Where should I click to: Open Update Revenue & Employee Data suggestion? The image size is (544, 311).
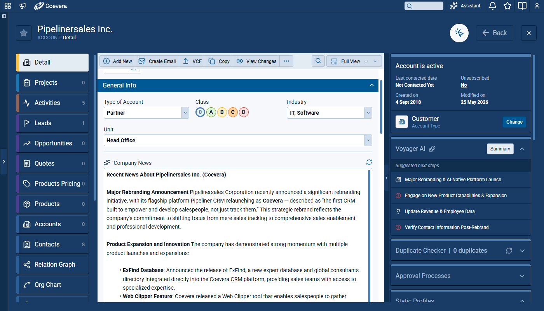(461, 211)
